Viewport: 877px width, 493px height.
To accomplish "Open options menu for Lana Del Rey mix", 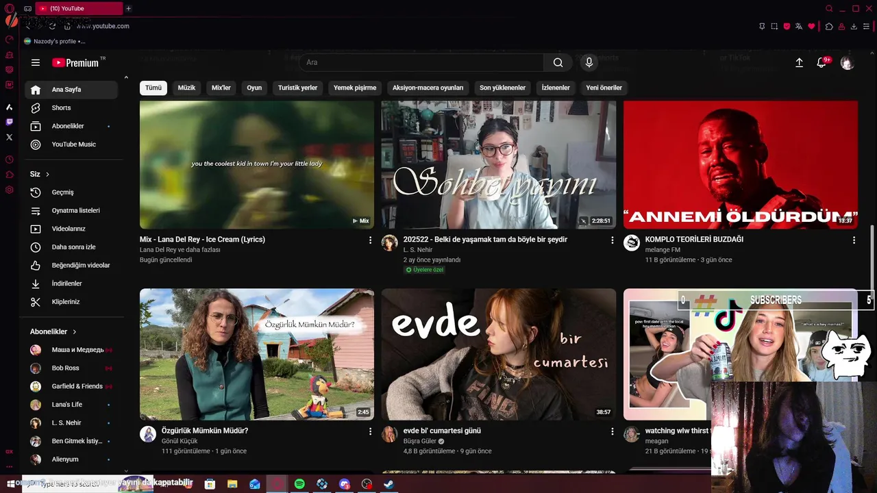I will 370,240.
